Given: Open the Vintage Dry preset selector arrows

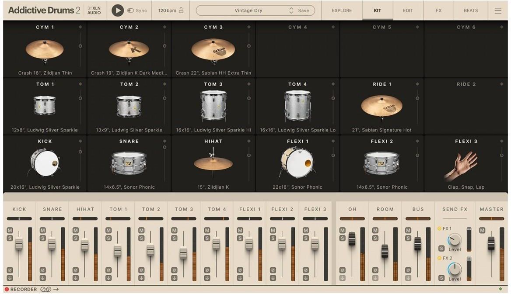Looking at the screenshot, I should click(x=291, y=10).
